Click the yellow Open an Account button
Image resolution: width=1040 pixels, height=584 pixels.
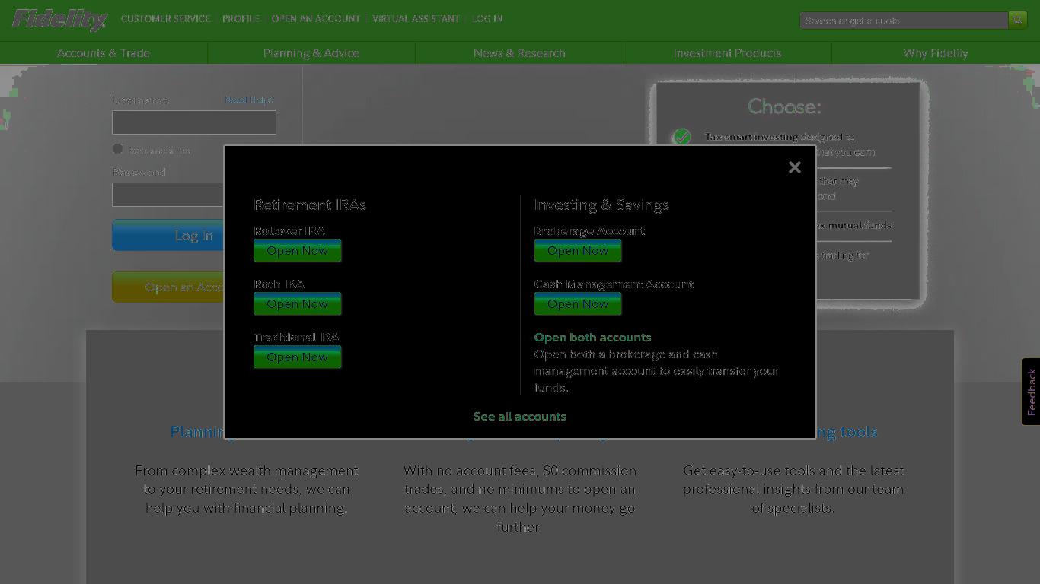tap(168, 287)
